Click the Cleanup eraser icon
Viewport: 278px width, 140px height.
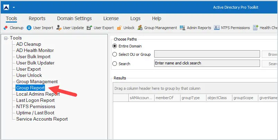6,28
